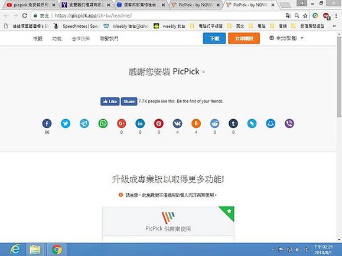This screenshot has height=256, width=342.
Task: Expand the bookmarks bar overflow chevron
Action: click(x=334, y=26)
